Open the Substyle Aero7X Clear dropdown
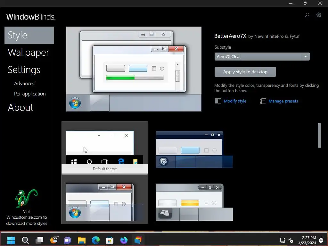 point(262,56)
